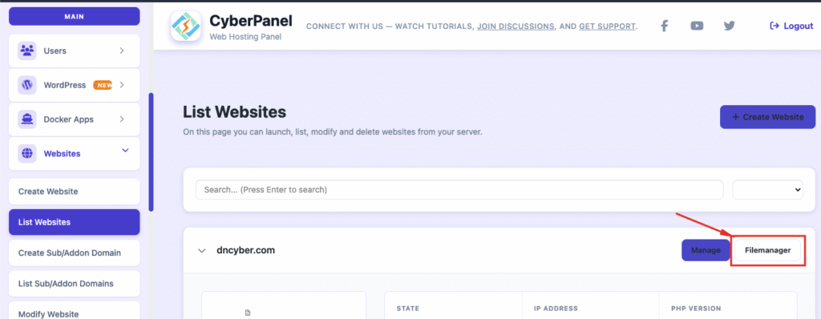The width and height of the screenshot is (821, 319).
Task: Click the sidebar vertical scrollbar
Action: (152, 152)
